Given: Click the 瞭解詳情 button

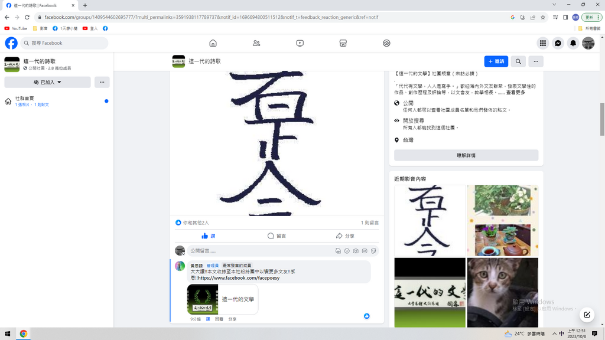Looking at the screenshot, I should 466,155.
